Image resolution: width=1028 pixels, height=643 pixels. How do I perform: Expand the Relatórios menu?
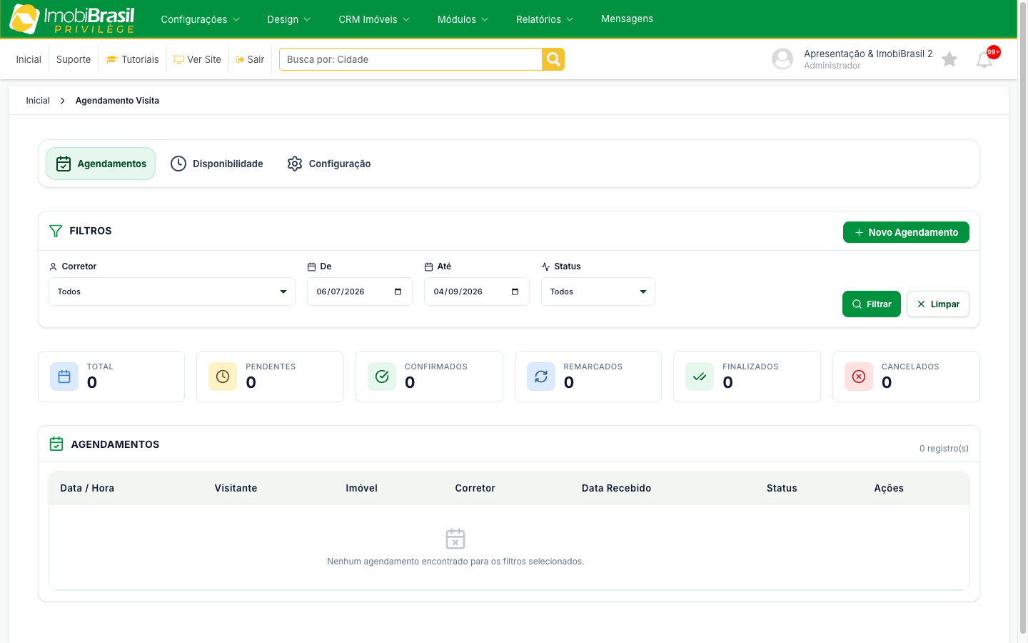pyautogui.click(x=545, y=19)
